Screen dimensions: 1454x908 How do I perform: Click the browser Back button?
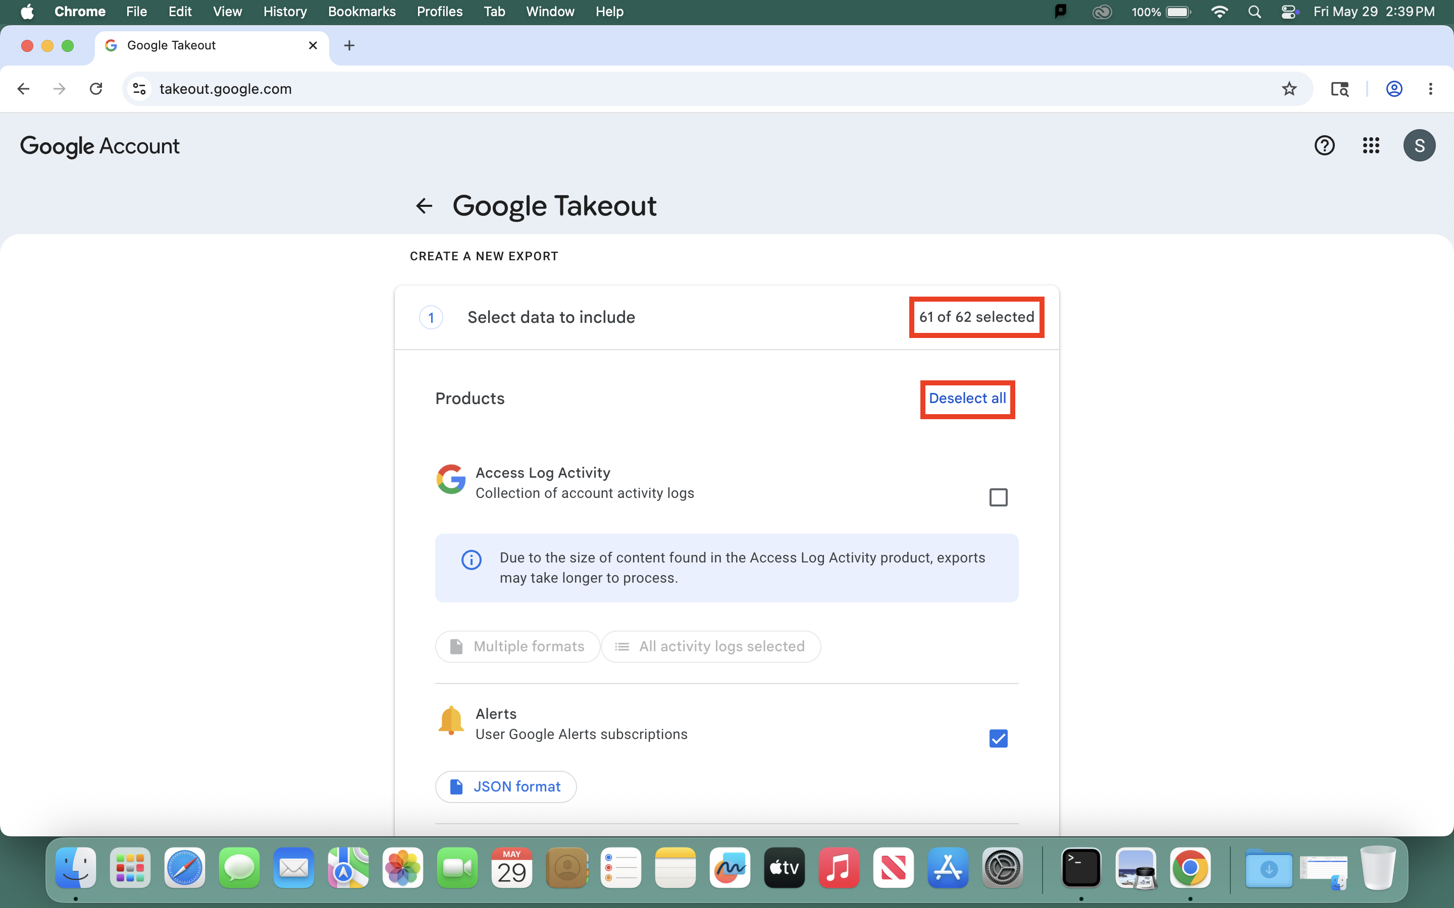tap(23, 89)
